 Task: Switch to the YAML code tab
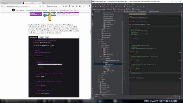pyautogui.click(x=41, y=37)
